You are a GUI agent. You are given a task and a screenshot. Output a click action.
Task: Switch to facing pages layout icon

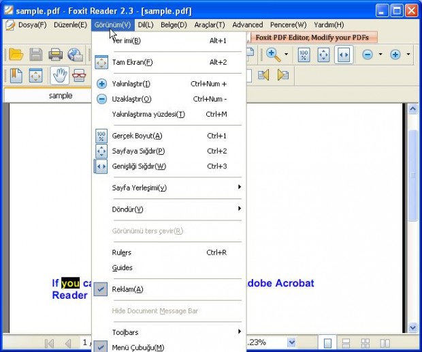click(385, 343)
